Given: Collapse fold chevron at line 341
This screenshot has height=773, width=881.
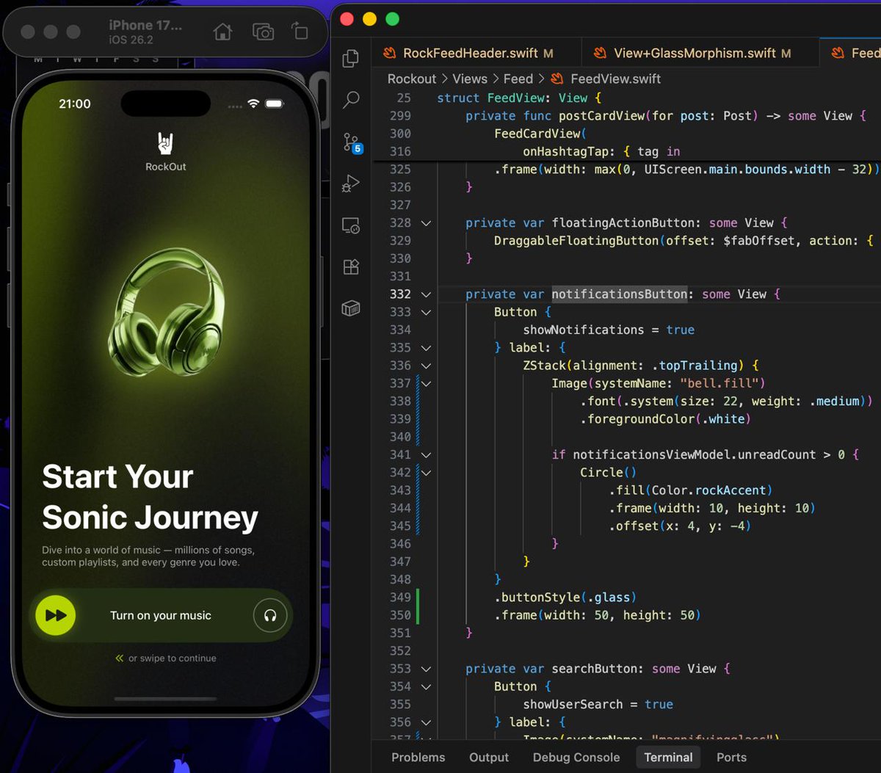Looking at the screenshot, I should coord(426,455).
